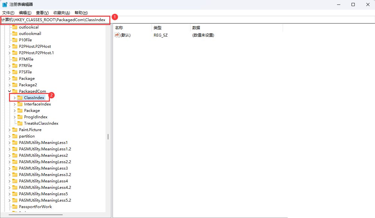Open the 收藏夹 menu

(x=61, y=13)
